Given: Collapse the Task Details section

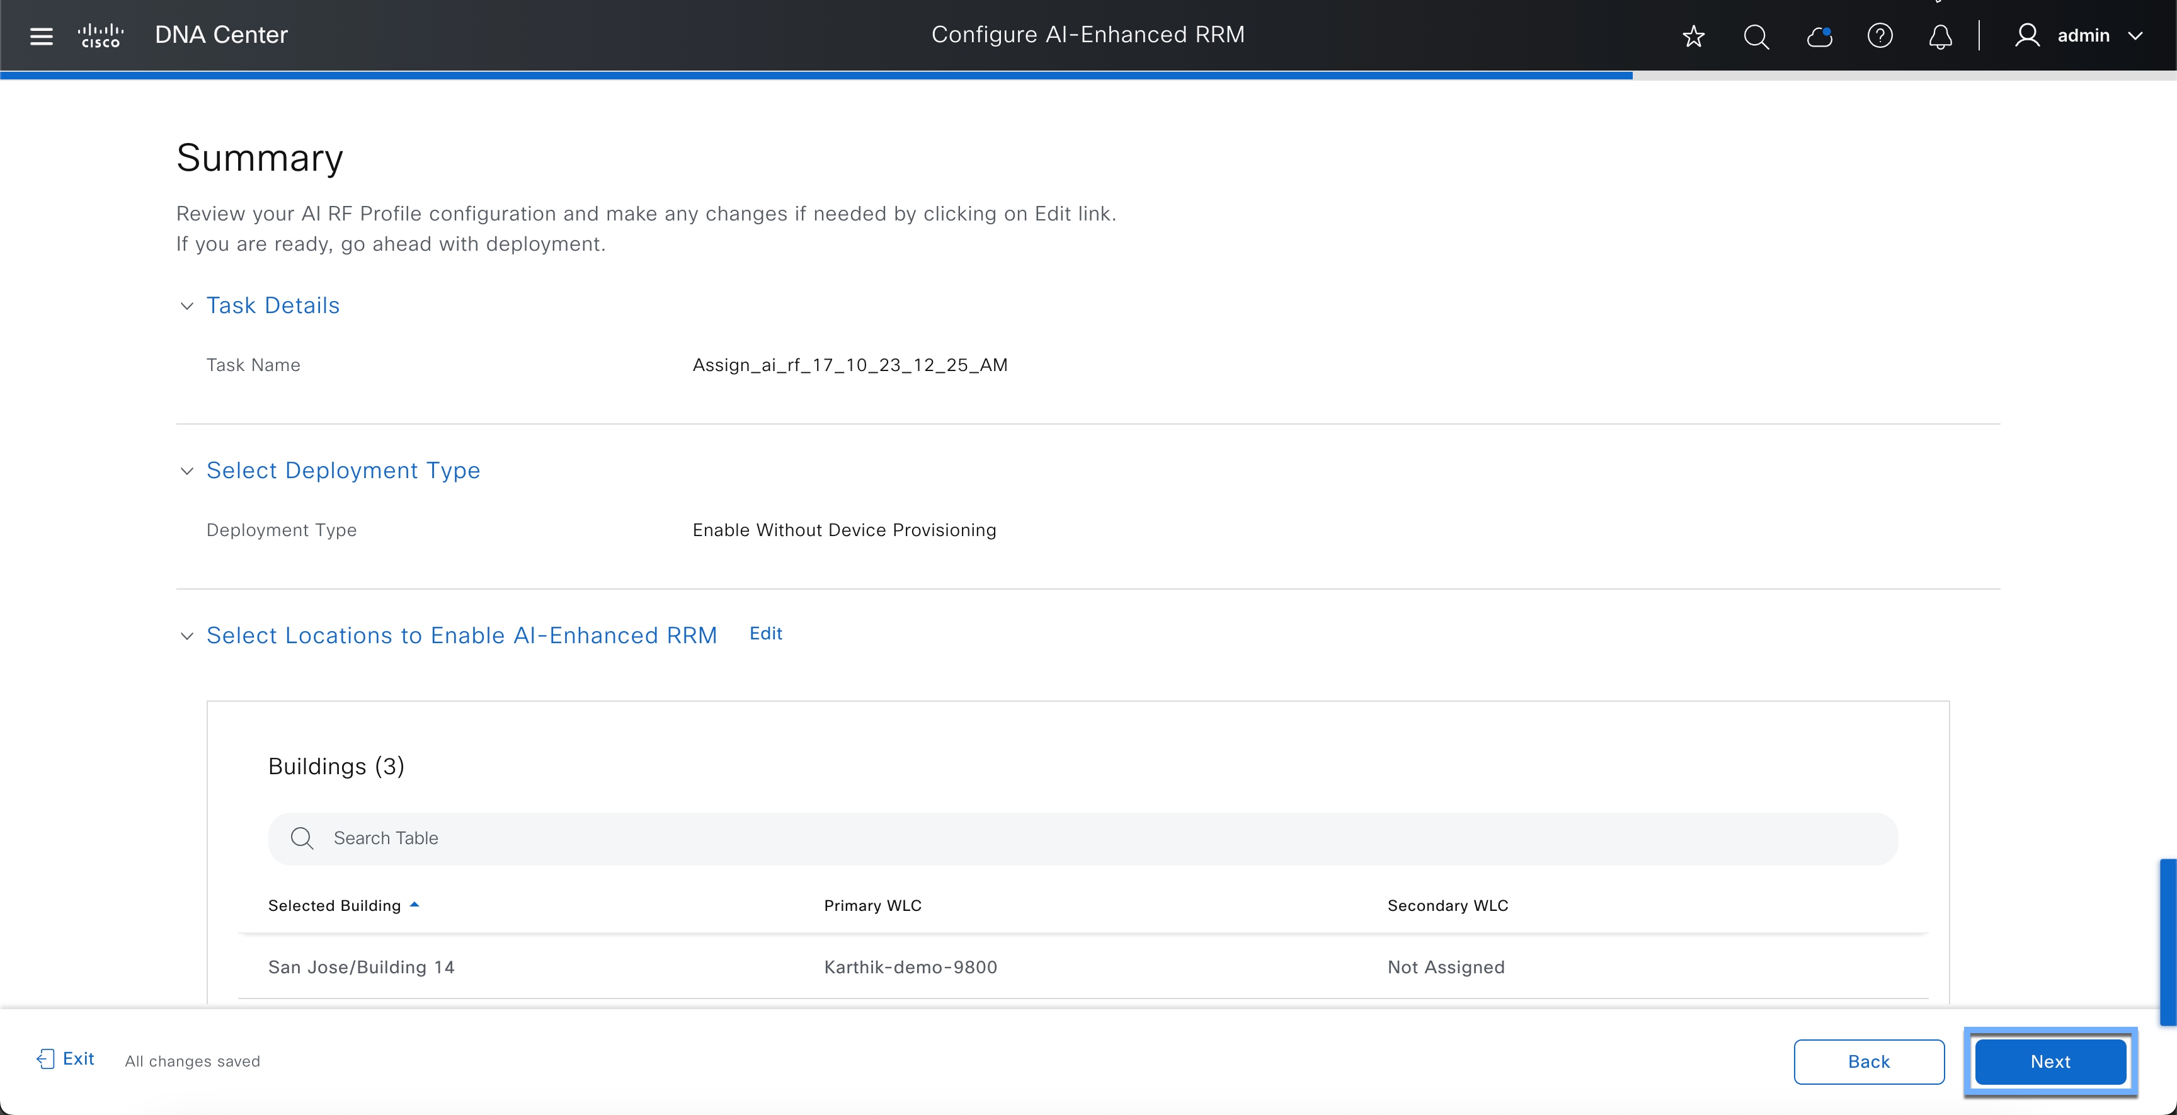Looking at the screenshot, I should [x=186, y=306].
